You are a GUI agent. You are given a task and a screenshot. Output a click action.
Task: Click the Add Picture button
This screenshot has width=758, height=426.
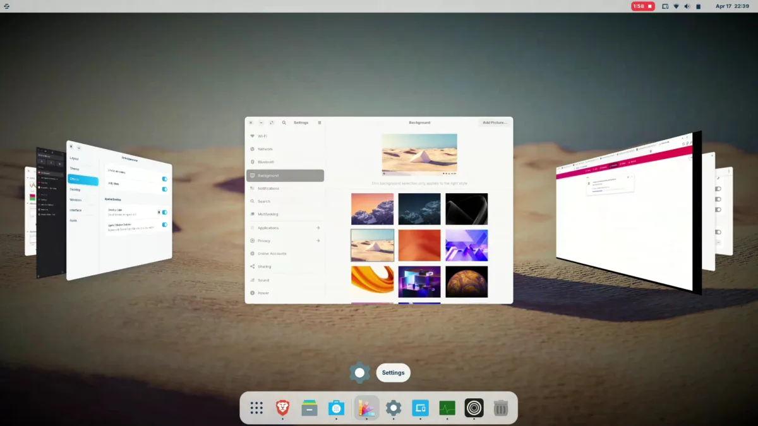(x=495, y=122)
